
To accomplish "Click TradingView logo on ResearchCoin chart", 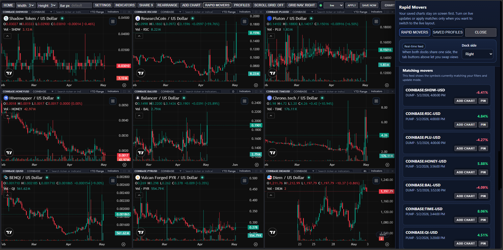I will click(140, 73).
